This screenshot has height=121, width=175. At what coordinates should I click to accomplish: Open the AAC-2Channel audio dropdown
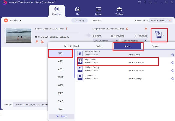[x=106, y=40]
